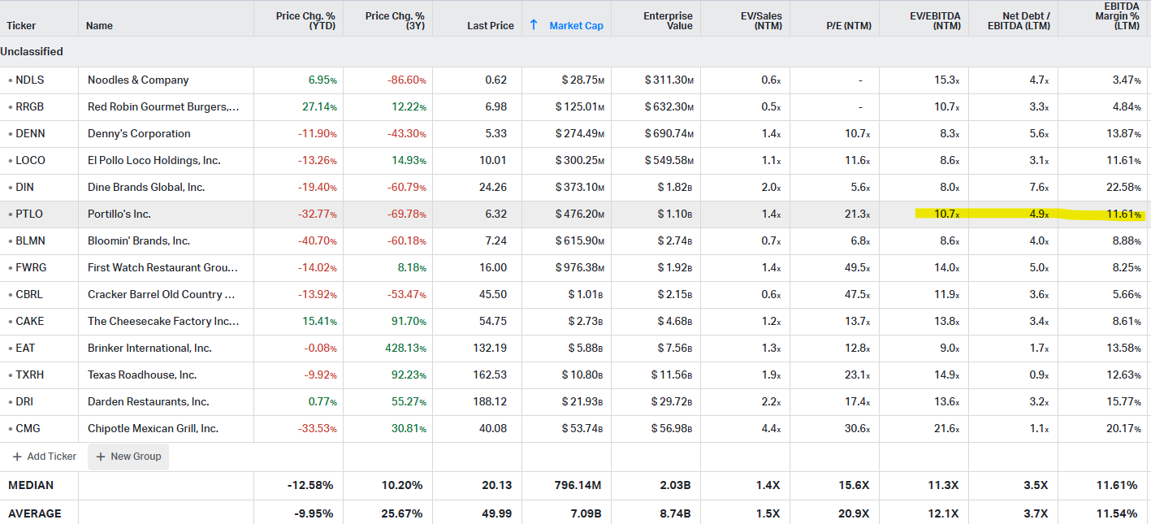1151x524 pixels.
Task: Select the DIN ticker
Action: pos(25,187)
